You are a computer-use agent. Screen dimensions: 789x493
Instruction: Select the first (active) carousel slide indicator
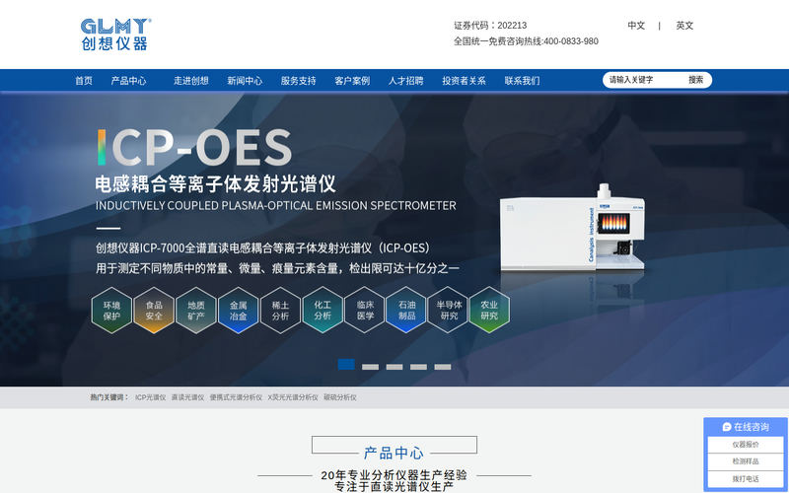[x=346, y=364]
